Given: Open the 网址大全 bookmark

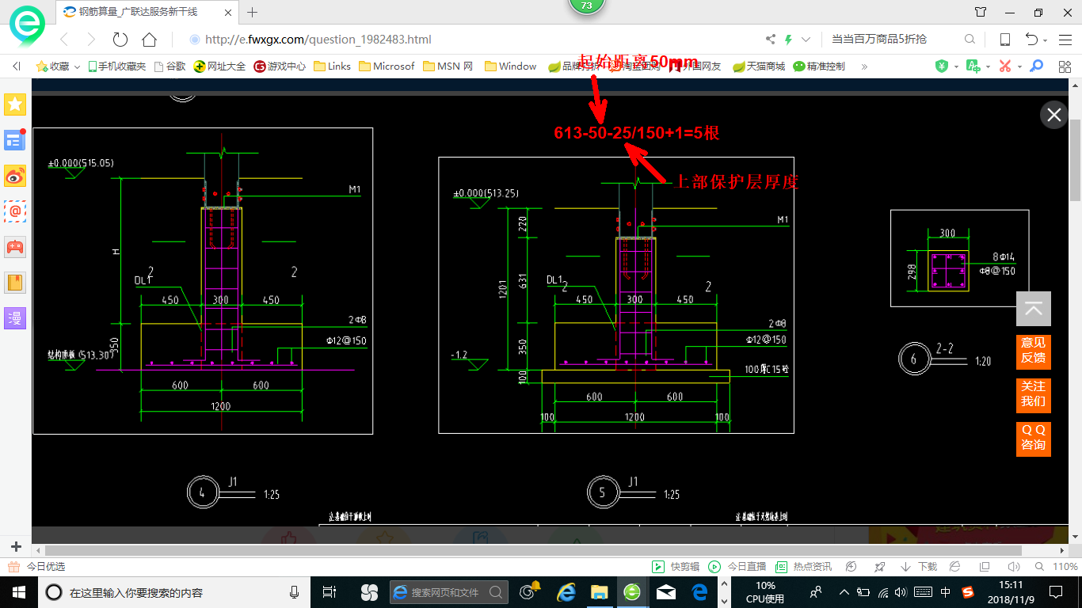Looking at the screenshot, I should (219, 66).
